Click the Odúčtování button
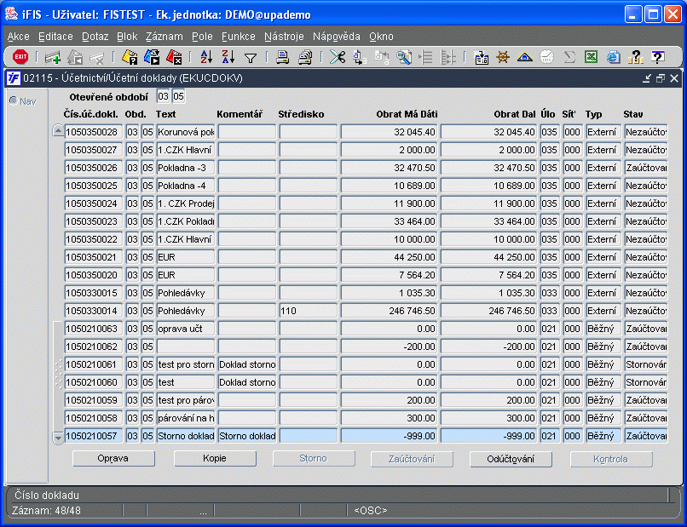This screenshot has width=687, height=527. pos(511,459)
